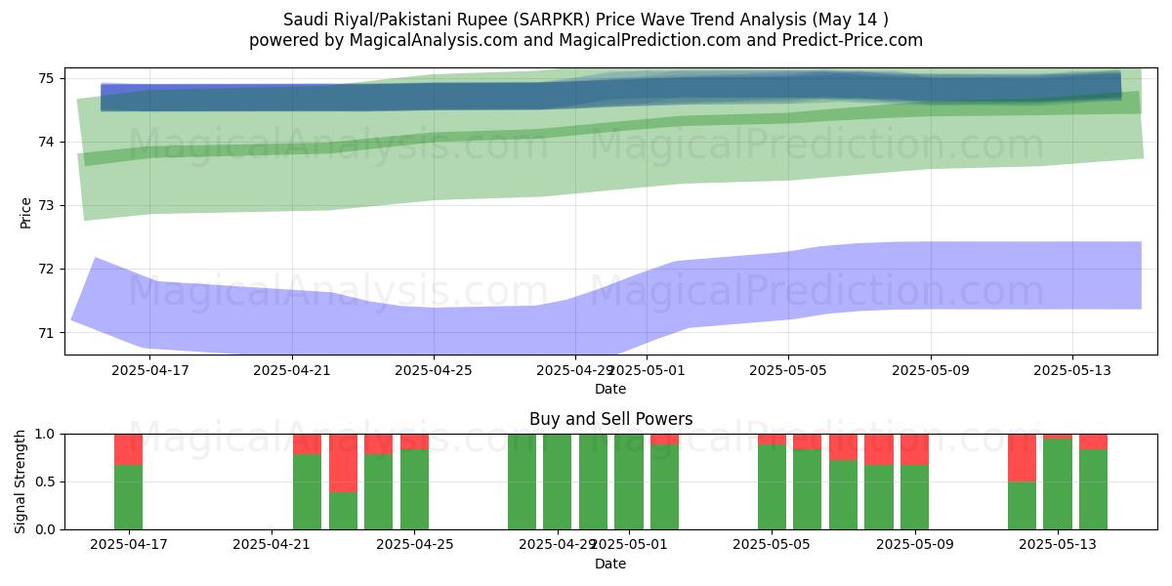Click the 'Date' label under the bar chart

tap(610, 564)
